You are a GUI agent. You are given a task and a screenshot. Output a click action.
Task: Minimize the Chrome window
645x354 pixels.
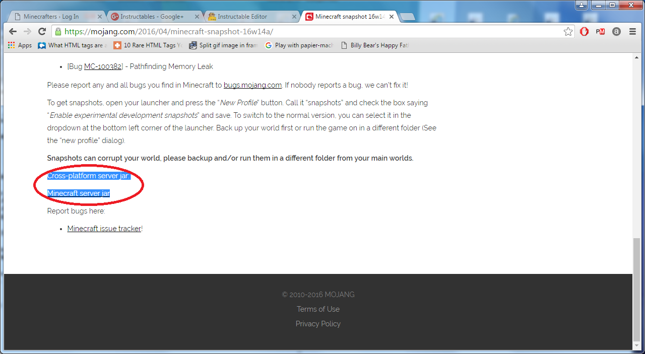point(598,5)
